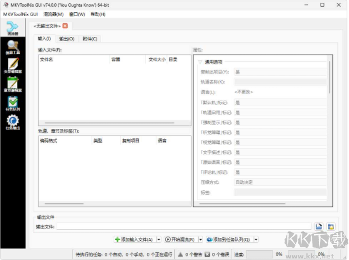The image size is (349, 260).
Task: Open the 「强制显示」标记 combo box
Action: tap(280, 122)
